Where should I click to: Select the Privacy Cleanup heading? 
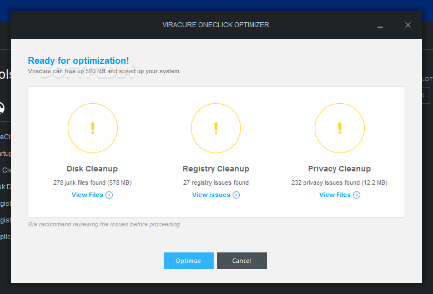(x=339, y=169)
